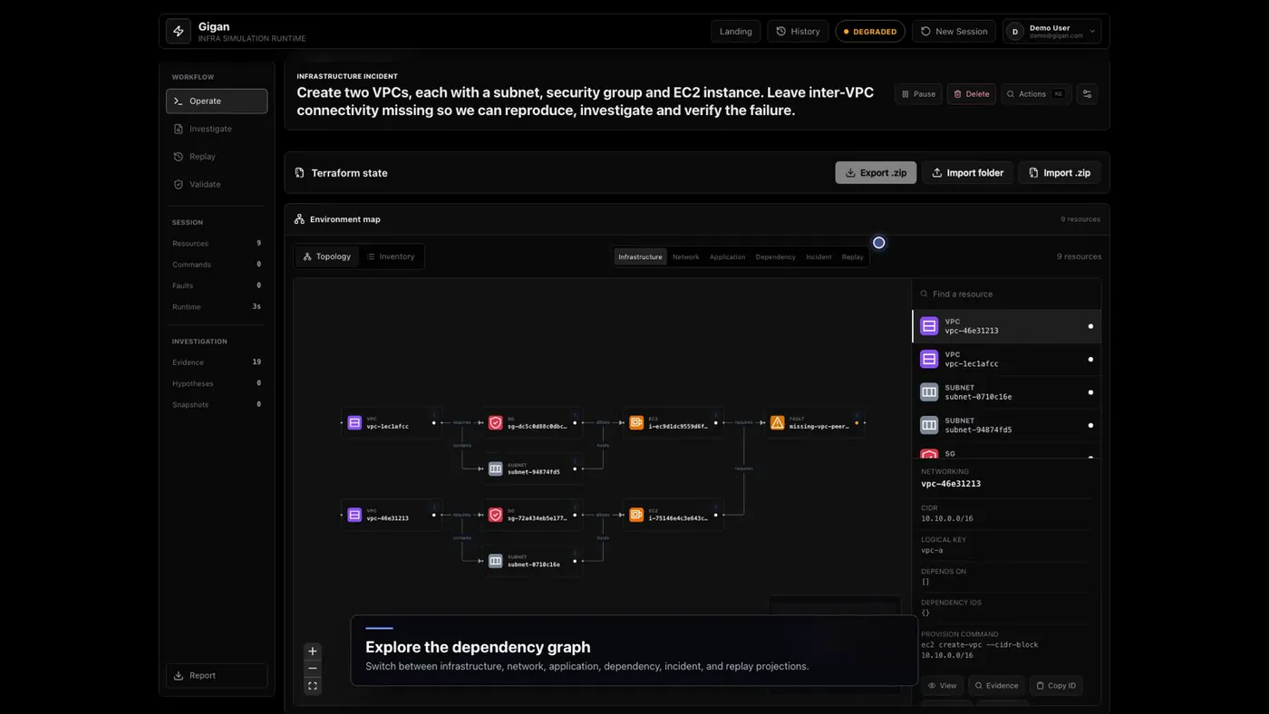Viewport: 1269px width, 714px height.
Task: Select the subnet-94874fd5 graph node
Action: tap(532, 468)
